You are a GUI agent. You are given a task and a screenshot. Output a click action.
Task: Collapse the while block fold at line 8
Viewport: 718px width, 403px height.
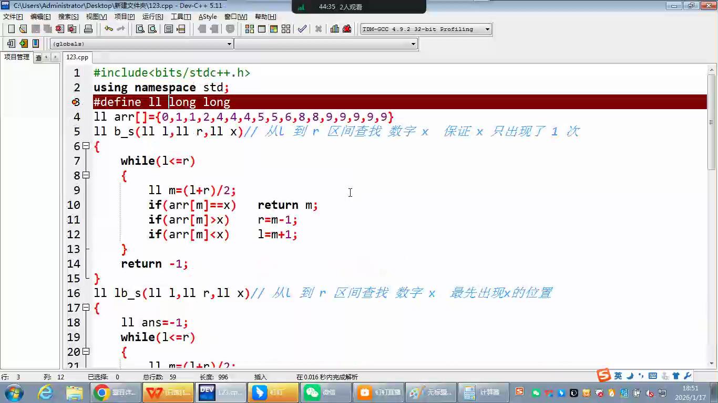[86, 175]
